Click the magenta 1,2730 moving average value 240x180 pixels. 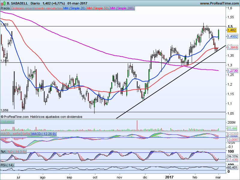232,70
